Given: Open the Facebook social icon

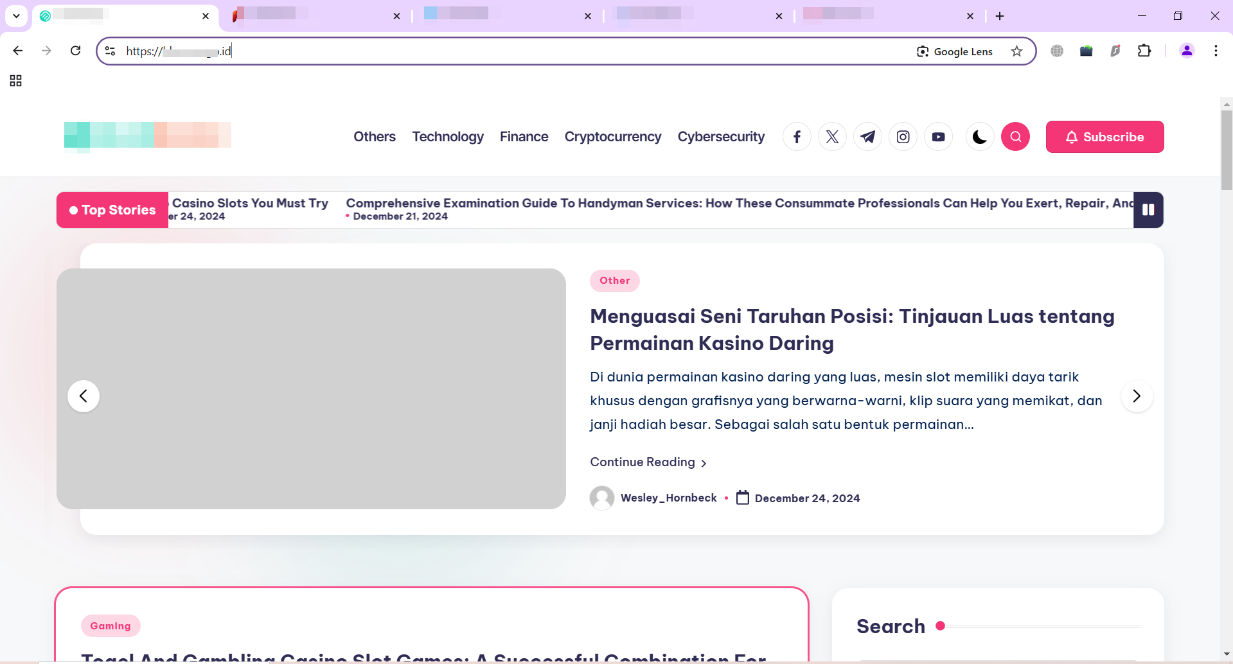Looking at the screenshot, I should pos(797,137).
